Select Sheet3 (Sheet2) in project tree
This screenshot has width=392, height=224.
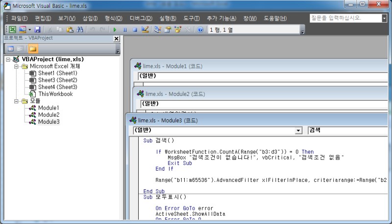(58, 80)
